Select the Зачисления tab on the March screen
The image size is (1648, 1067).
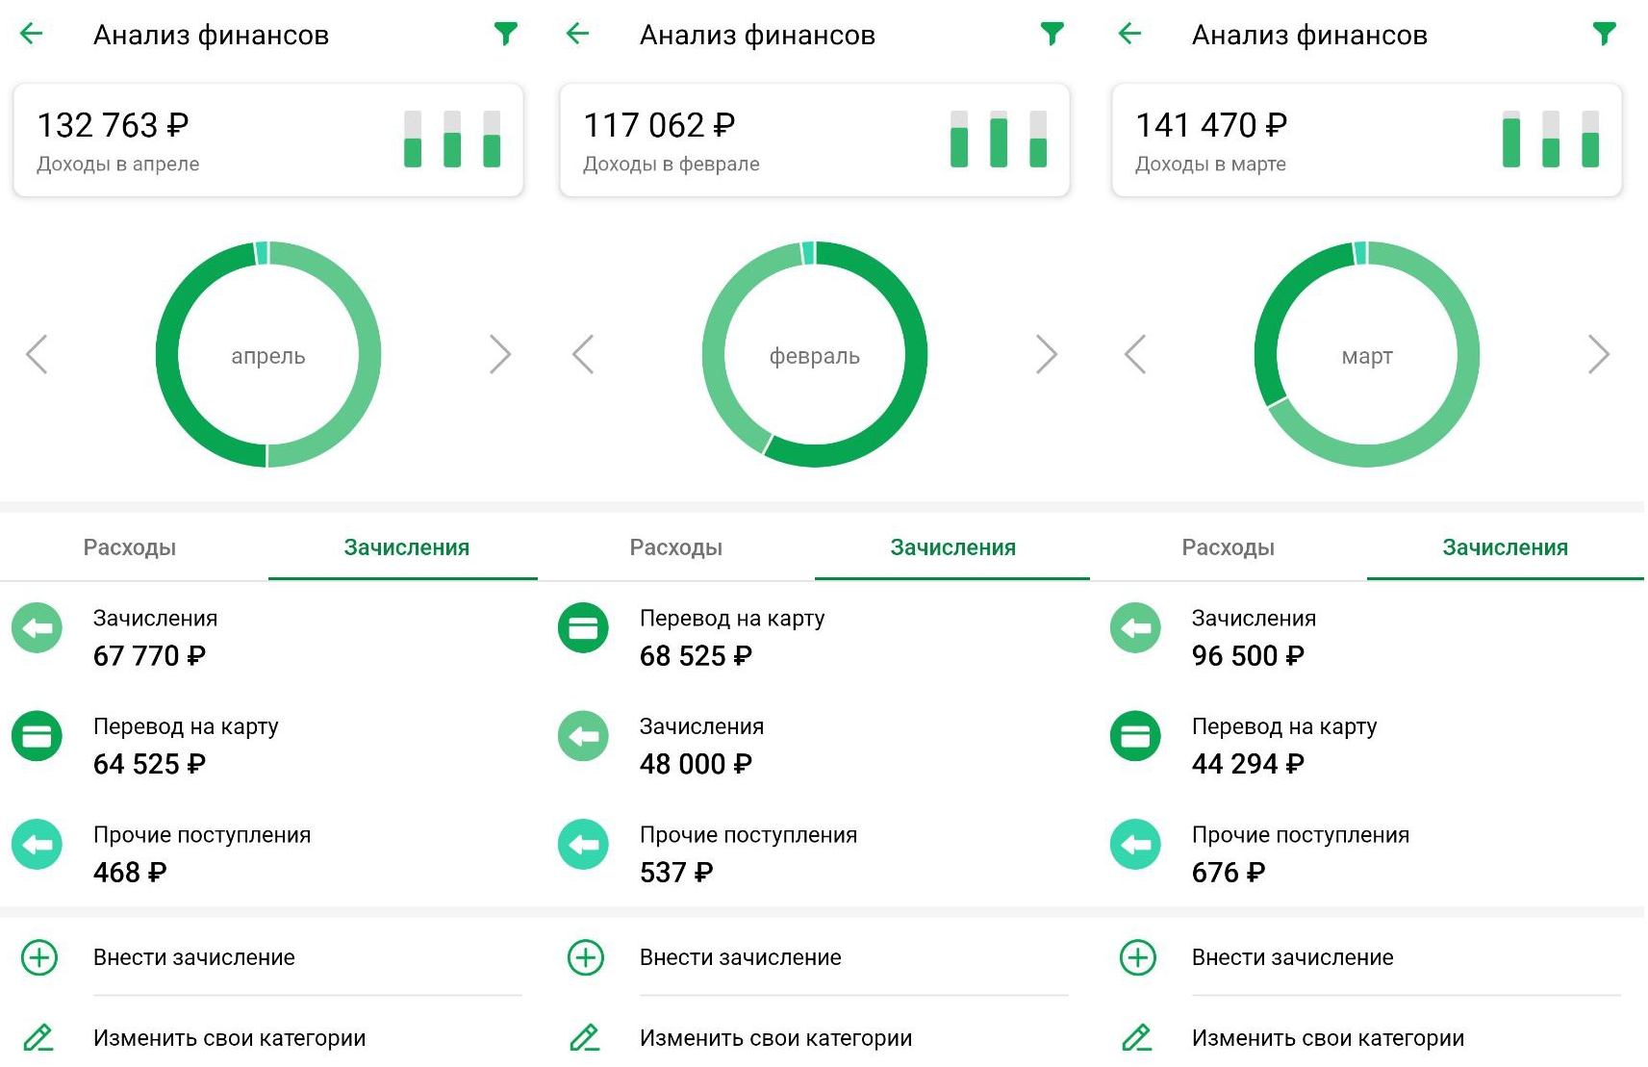point(1505,547)
